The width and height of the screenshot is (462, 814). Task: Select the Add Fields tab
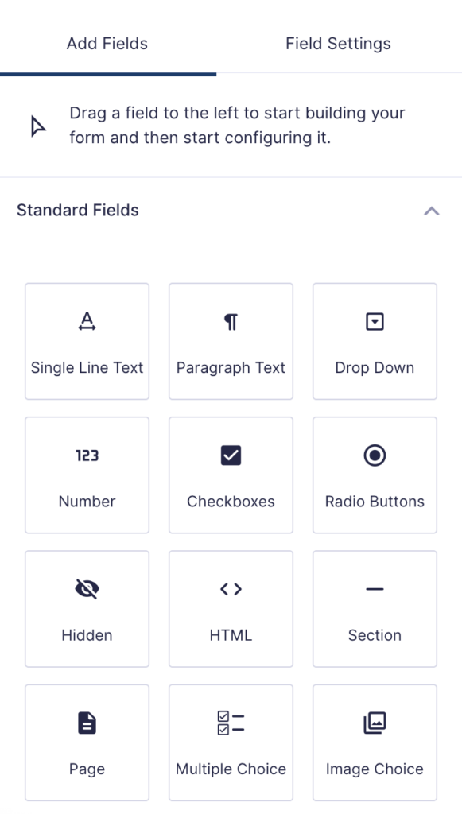click(107, 44)
